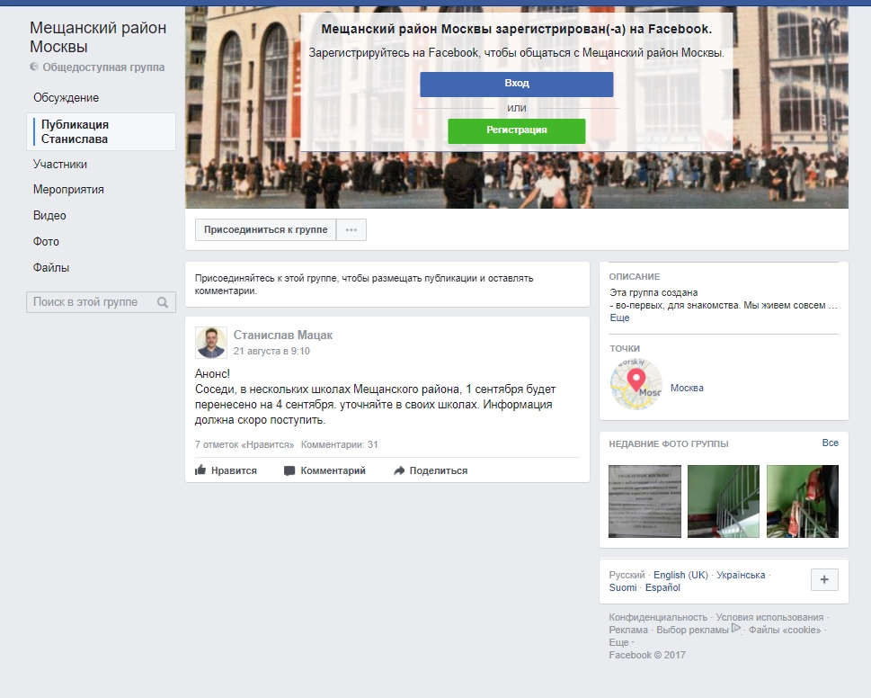Image resolution: width=871 pixels, height=698 pixels.
Task: Click the Комментарий speech bubble icon
Action: [x=289, y=470]
